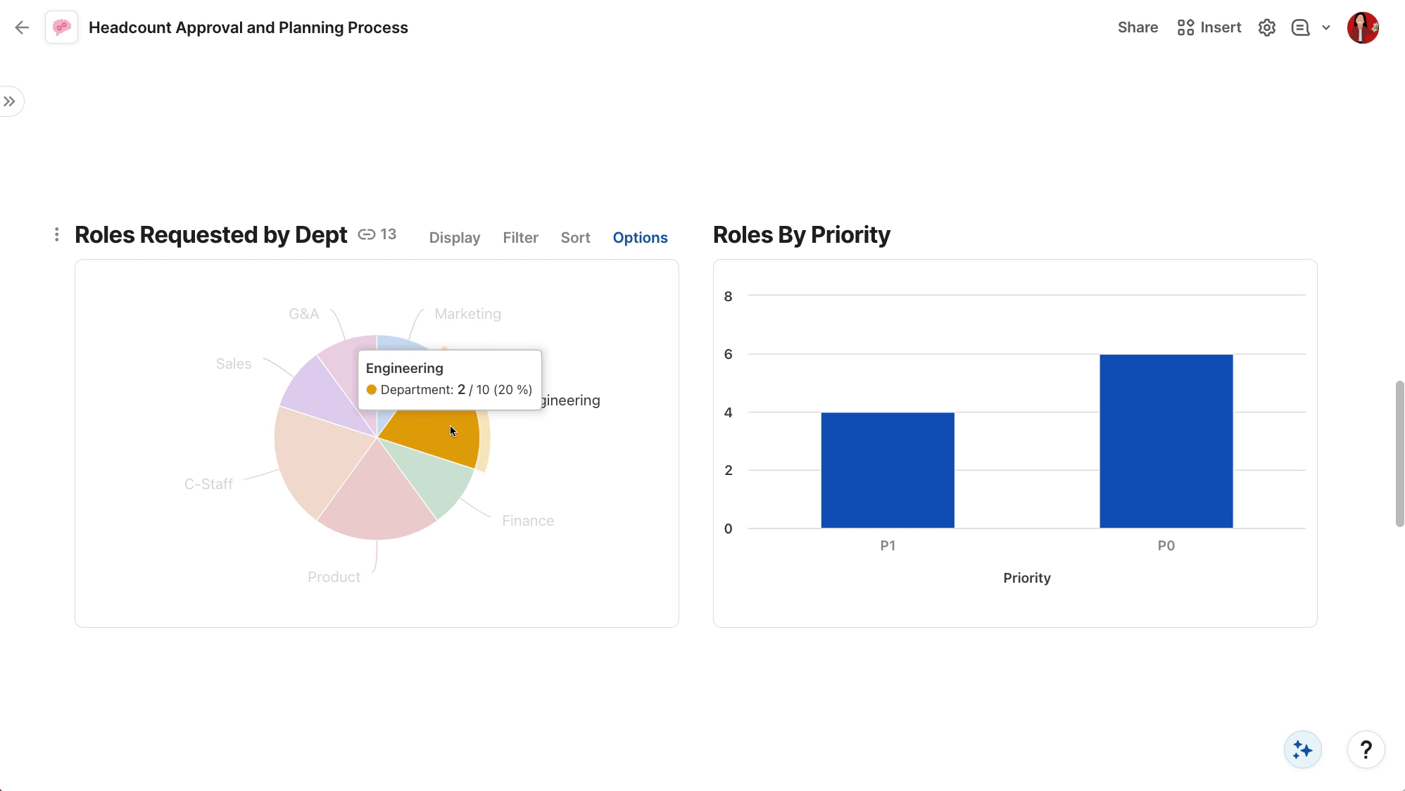1405x791 pixels.
Task: Open the user profile avatar menu
Action: point(1362,27)
